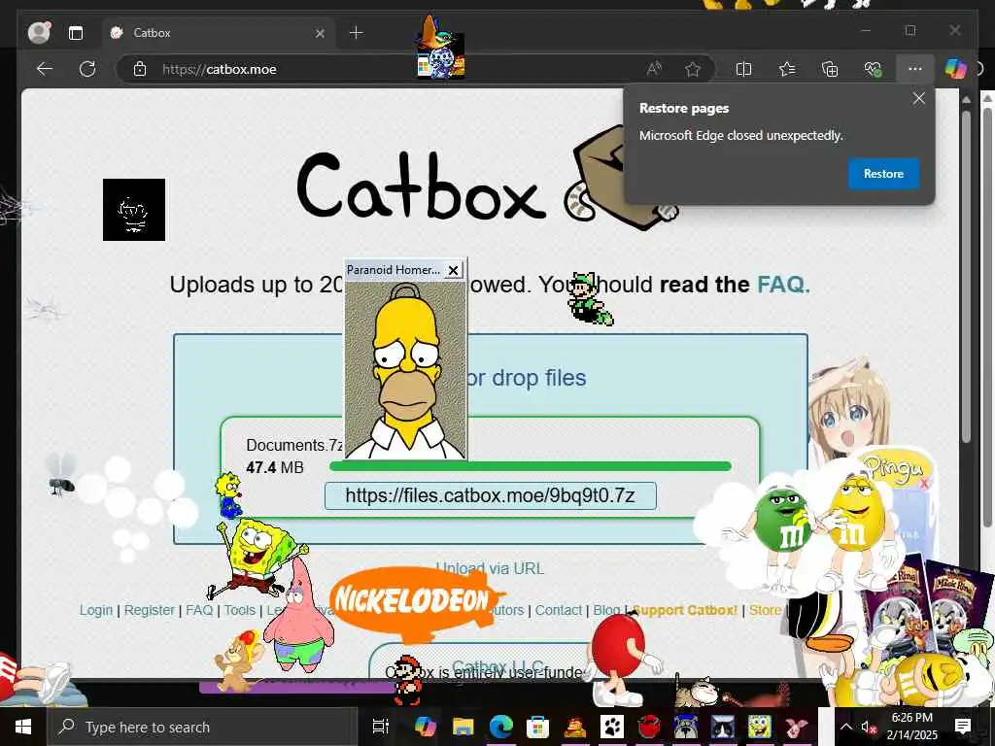Open the Blog footer link
The image size is (995, 746).
(606, 610)
